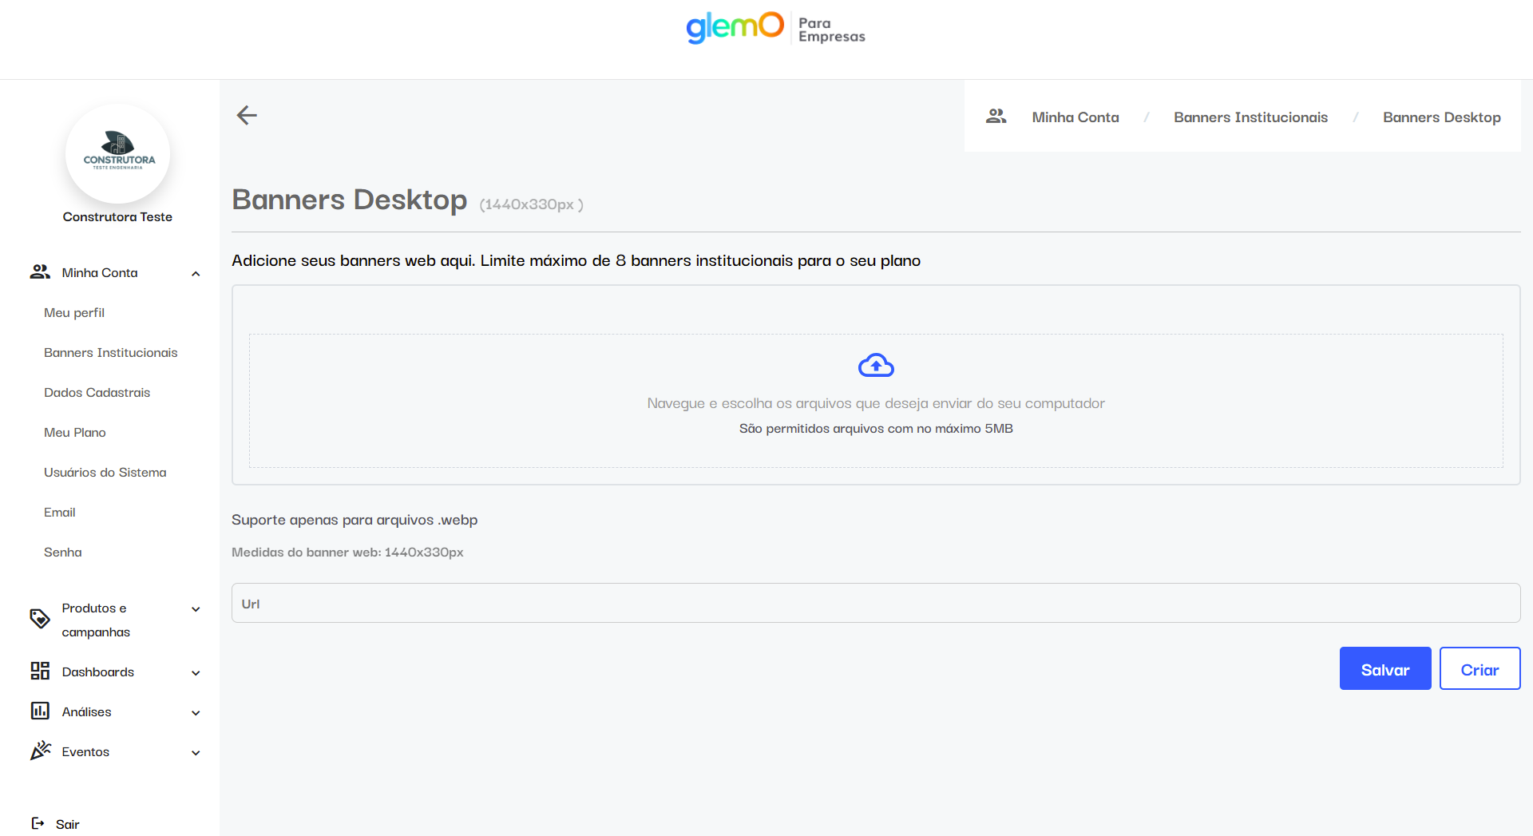The width and height of the screenshot is (1533, 836).
Task: Click the Construtora Teste profile logo
Action: (118, 153)
